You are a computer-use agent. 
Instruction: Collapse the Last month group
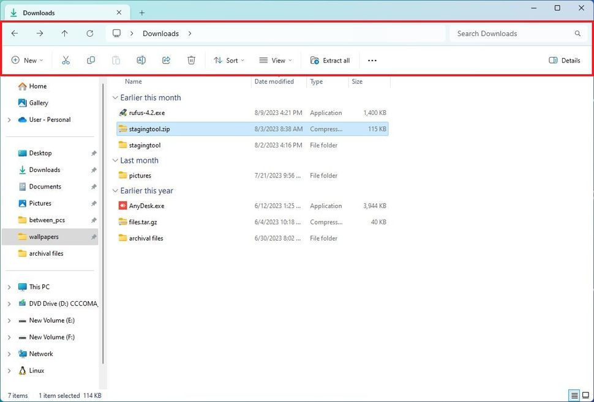pos(115,160)
